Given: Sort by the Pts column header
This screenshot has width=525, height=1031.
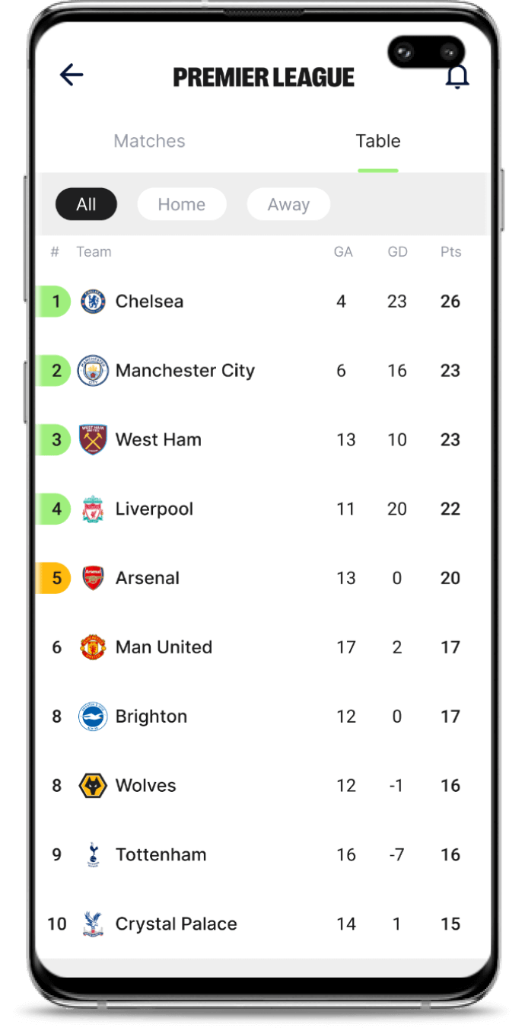Looking at the screenshot, I should point(450,251).
